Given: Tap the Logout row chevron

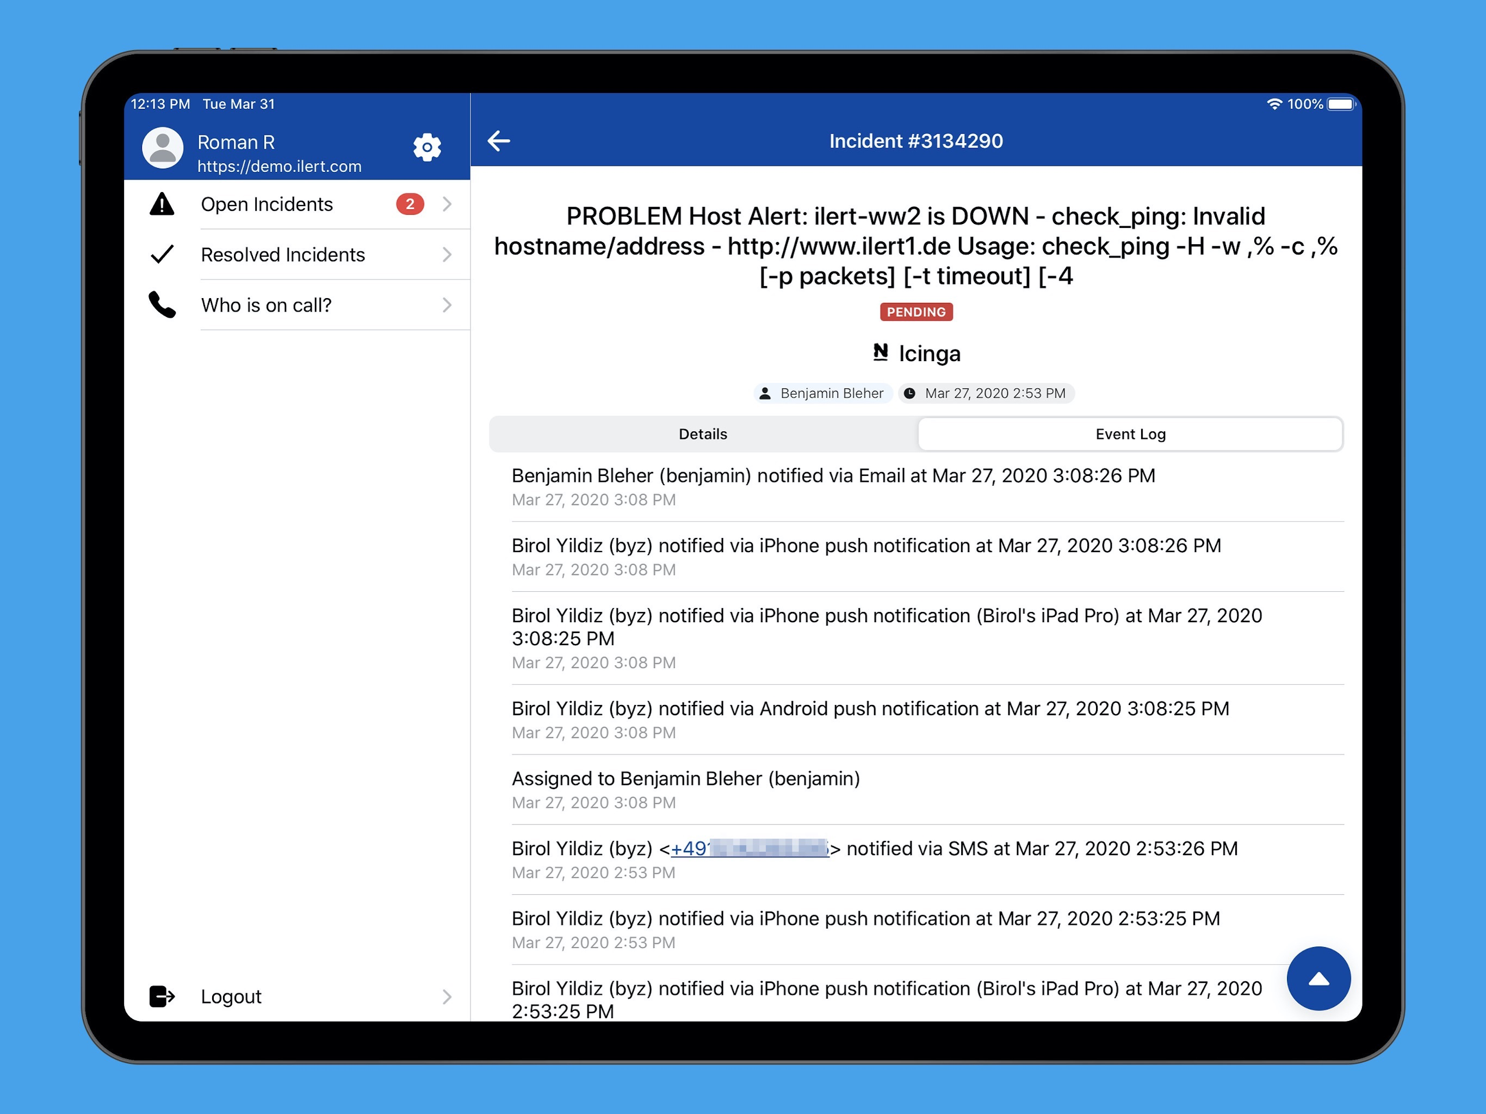Looking at the screenshot, I should 448,997.
